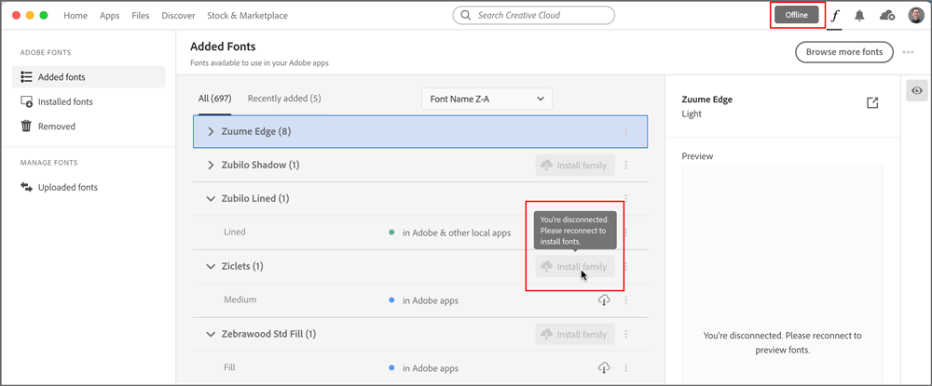Open the Apps menu
The image size is (932, 386).
(x=110, y=16)
